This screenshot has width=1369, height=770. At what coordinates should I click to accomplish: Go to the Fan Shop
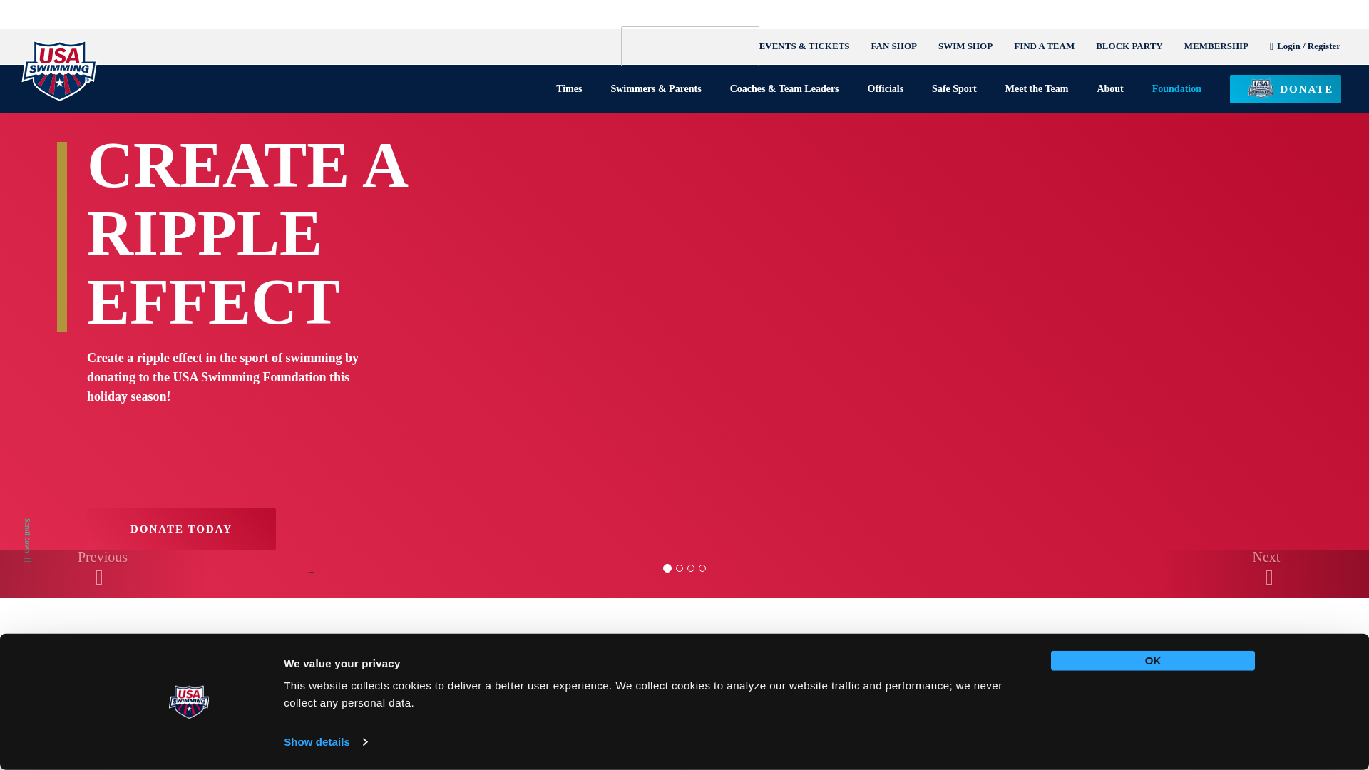(893, 46)
